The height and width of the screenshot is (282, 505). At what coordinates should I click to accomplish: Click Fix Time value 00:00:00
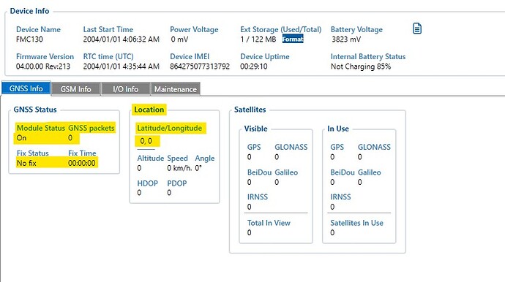point(82,163)
